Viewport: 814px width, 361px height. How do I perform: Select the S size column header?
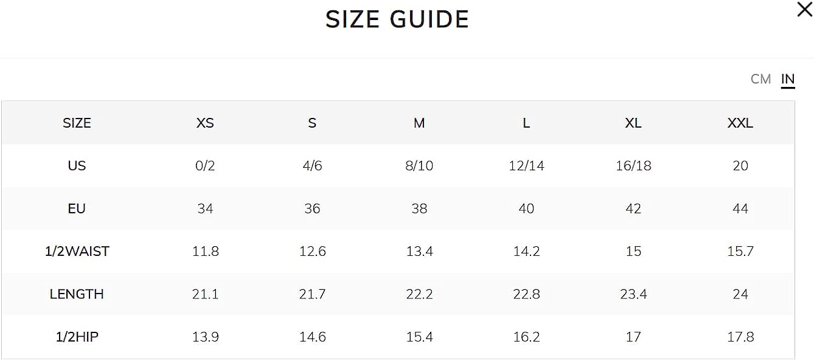(x=312, y=123)
